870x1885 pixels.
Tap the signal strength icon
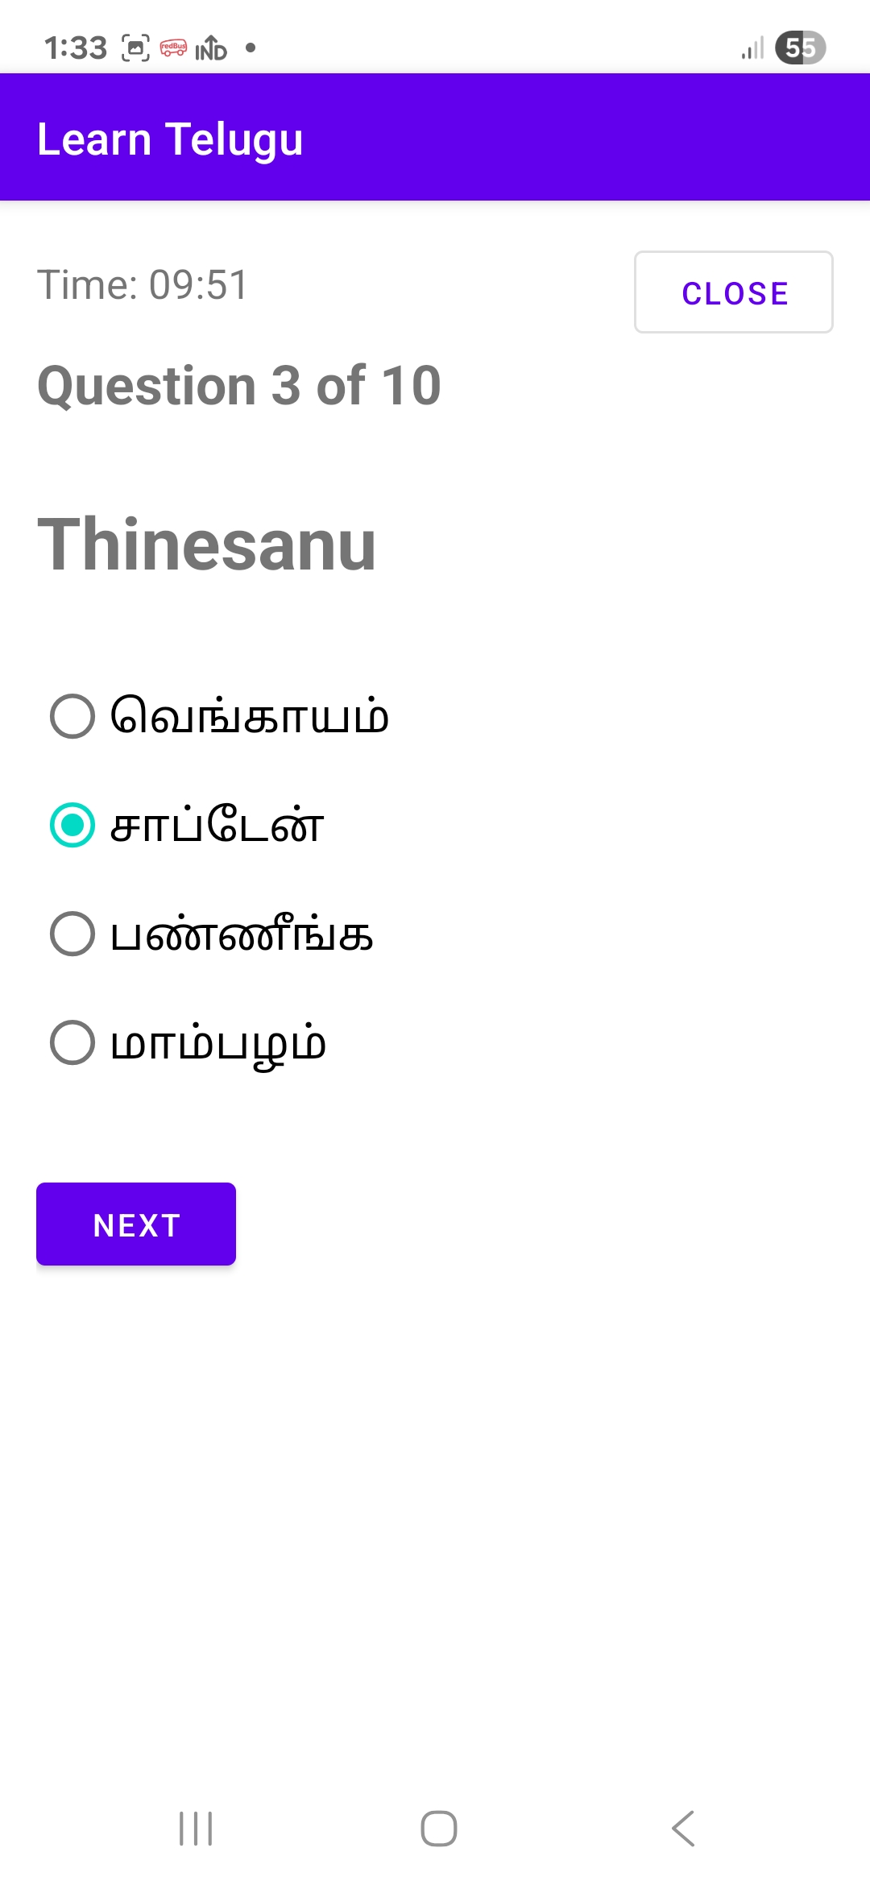click(x=752, y=48)
